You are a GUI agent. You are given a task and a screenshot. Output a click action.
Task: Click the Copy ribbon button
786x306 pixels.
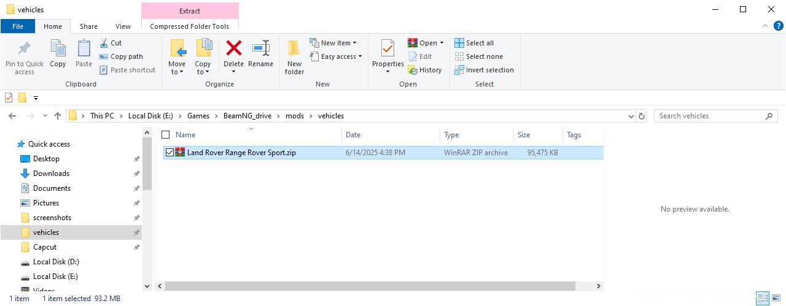58,54
